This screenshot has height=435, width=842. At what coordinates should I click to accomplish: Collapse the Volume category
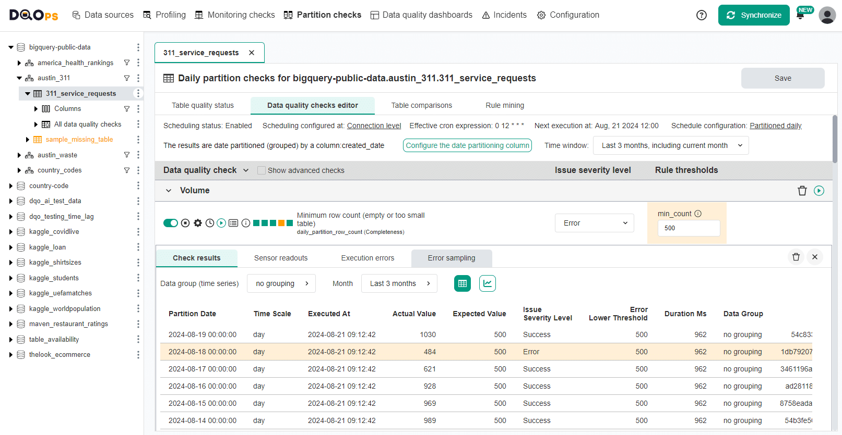(x=169, y=191)
